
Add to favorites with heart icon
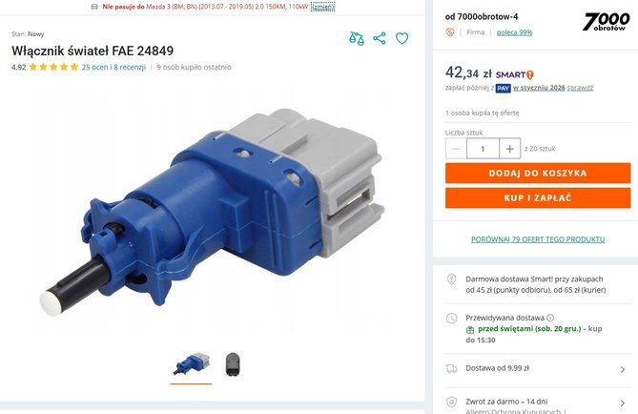(x=402, y=38)
